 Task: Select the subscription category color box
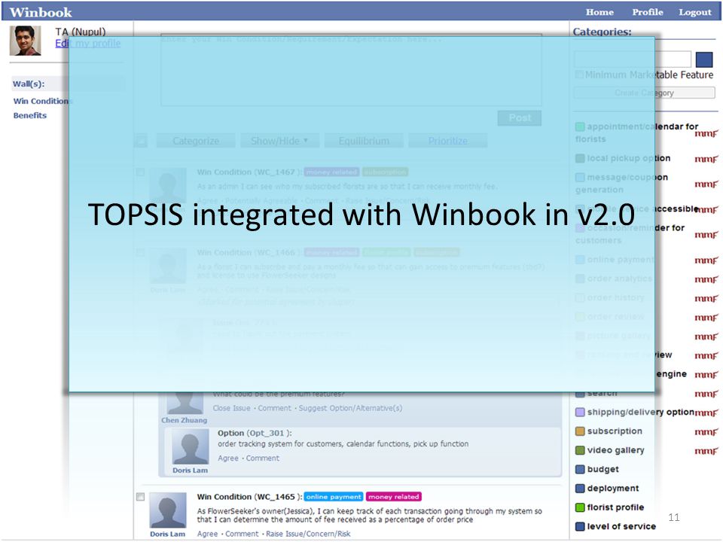[580, 431]
